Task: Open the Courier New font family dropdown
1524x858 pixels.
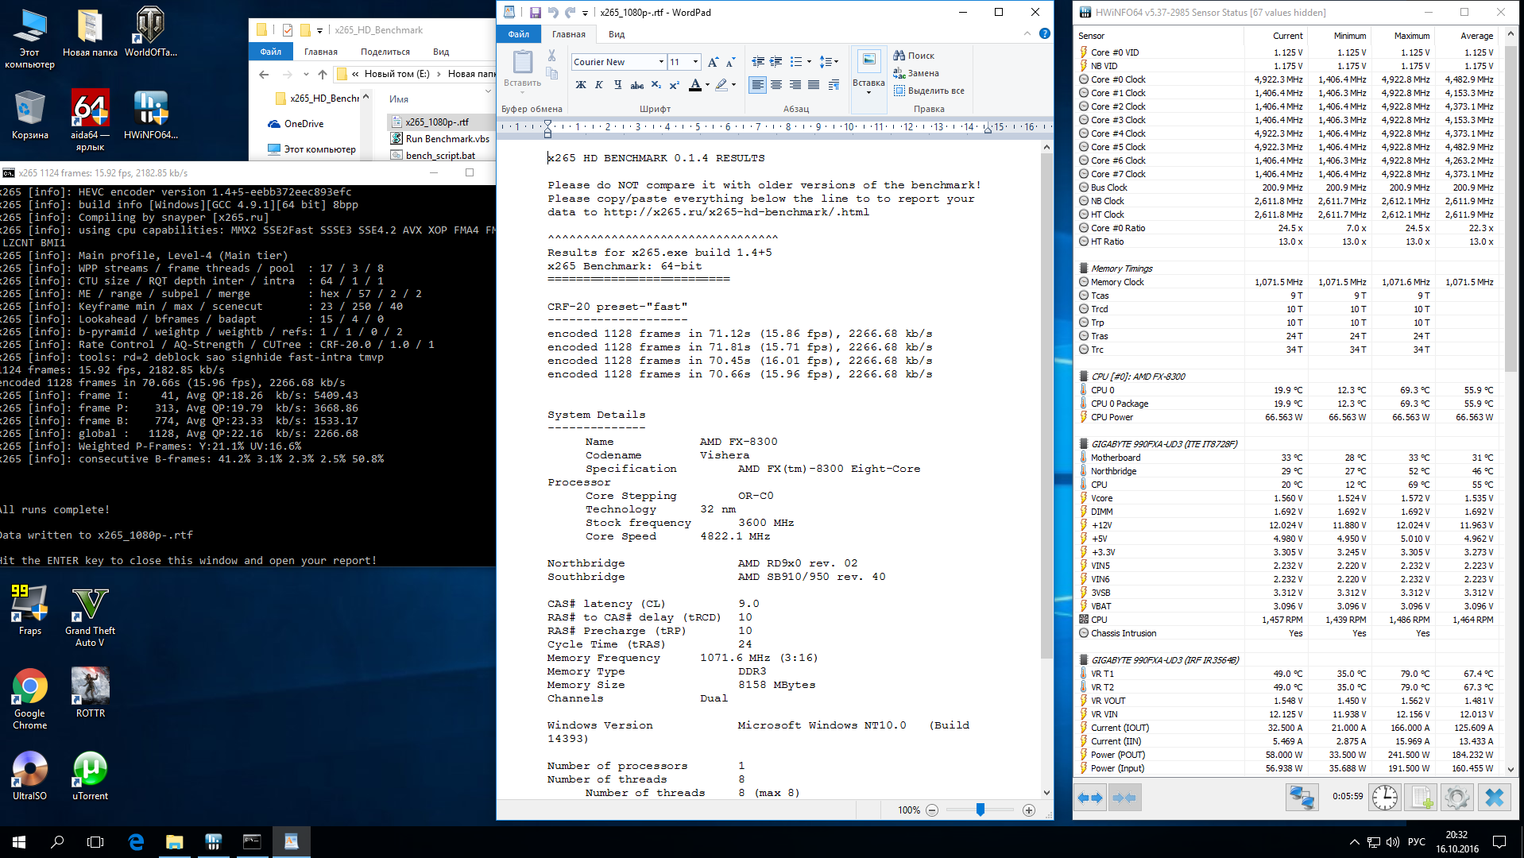Action: pos(661,62)
